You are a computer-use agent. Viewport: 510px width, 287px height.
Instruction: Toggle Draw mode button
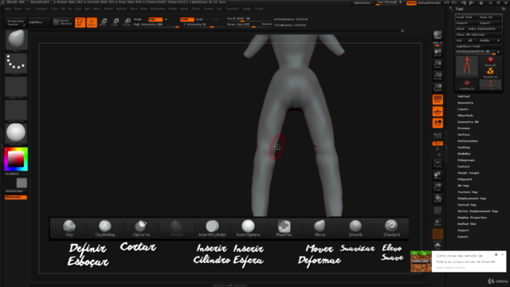[x=92, y=22]
